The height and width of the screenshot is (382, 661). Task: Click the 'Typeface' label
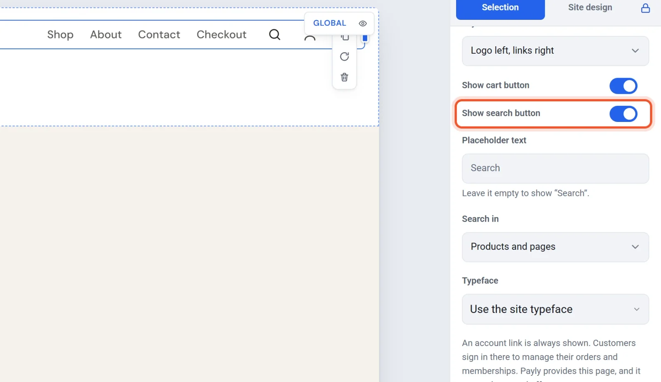click(x=480, y=281)
